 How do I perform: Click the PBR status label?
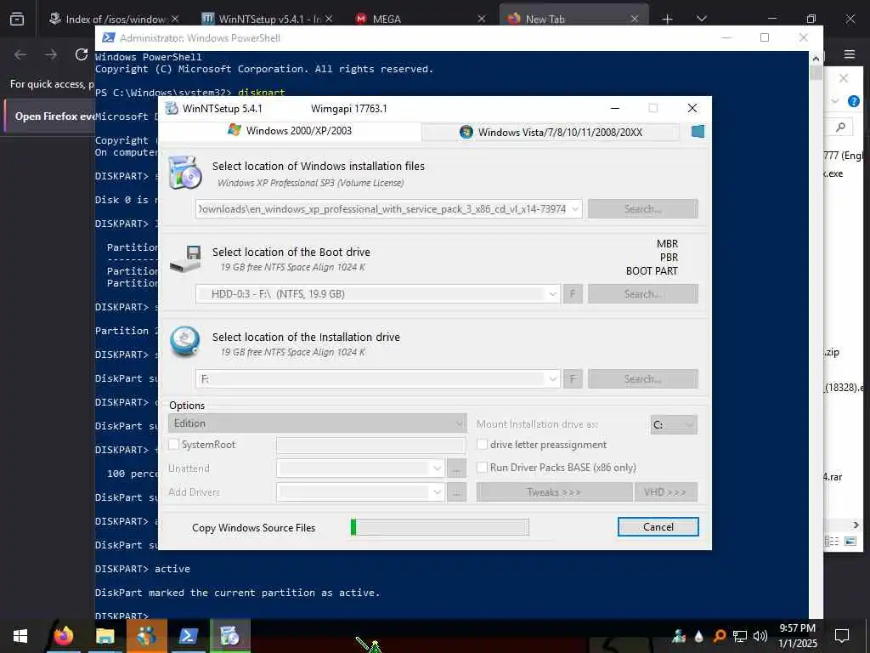click(x=669, y=258)
